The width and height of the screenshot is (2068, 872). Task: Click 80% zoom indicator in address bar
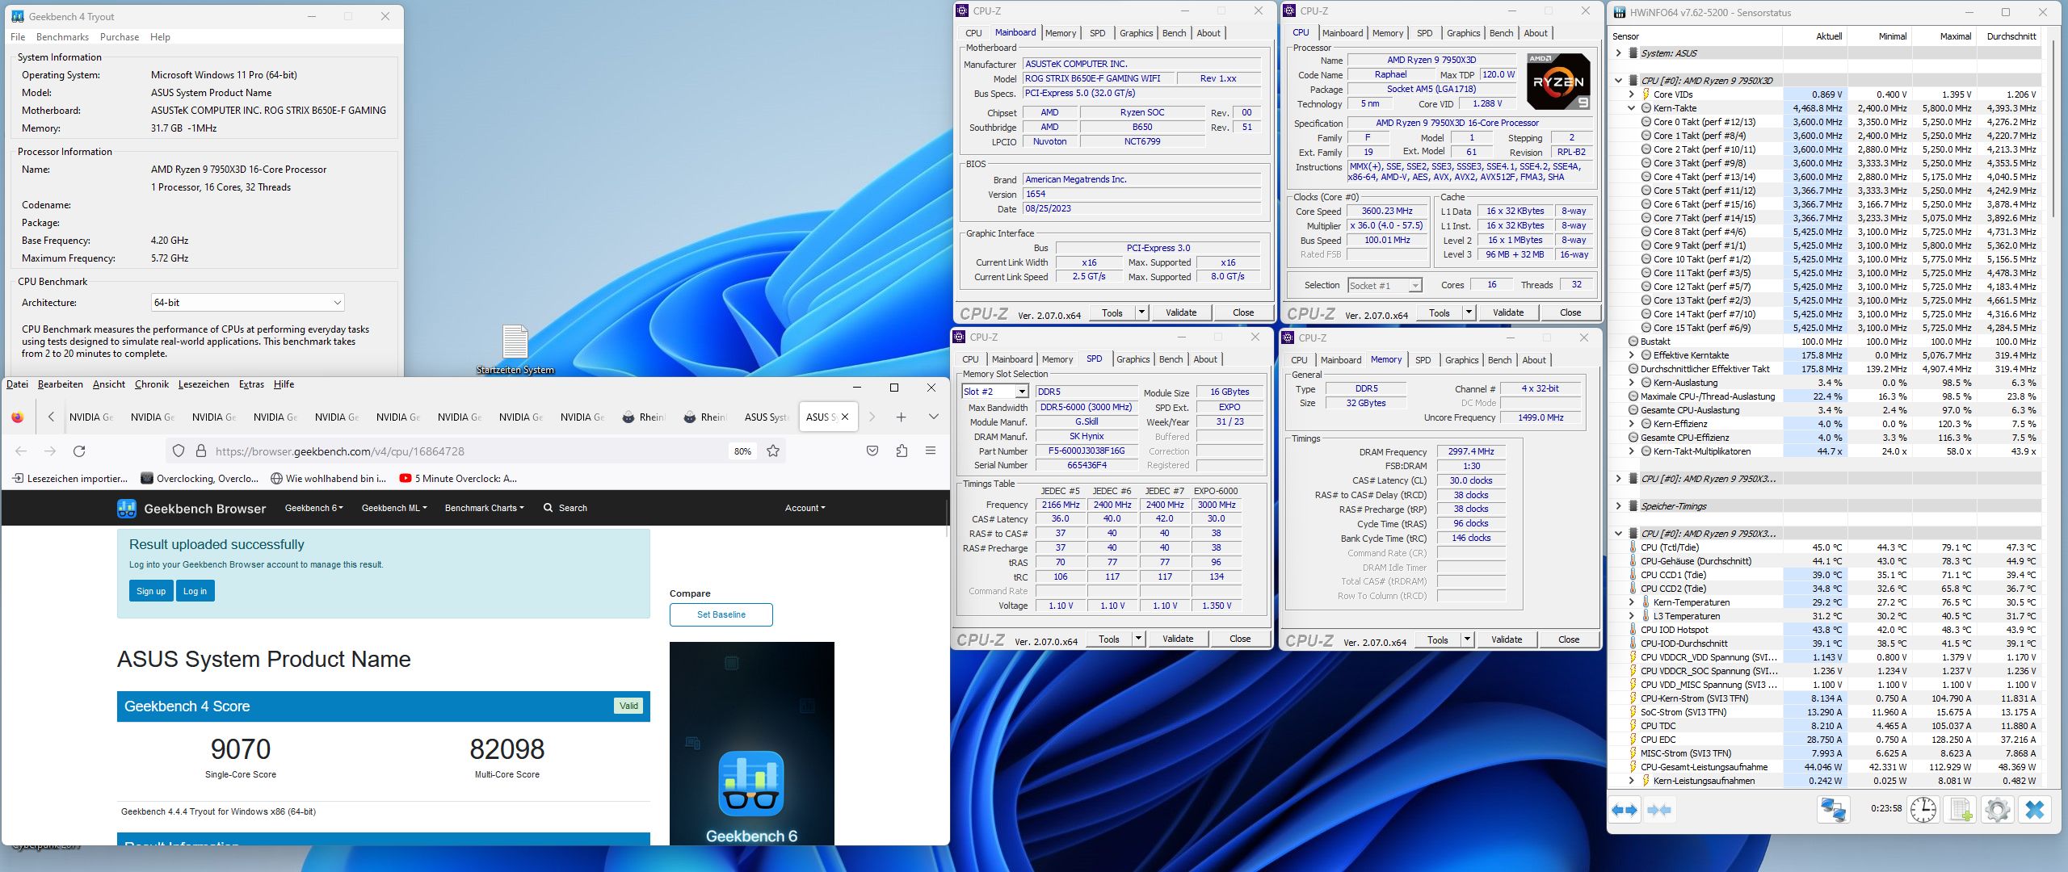[x=742, y=451]
